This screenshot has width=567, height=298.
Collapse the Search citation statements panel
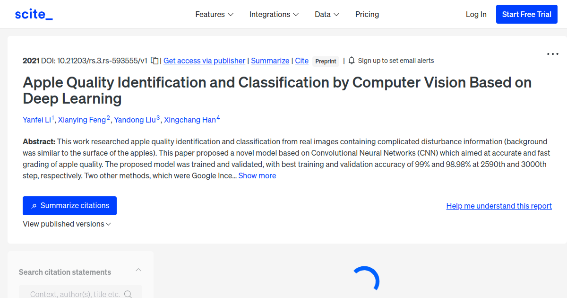[x=138, y=269]
